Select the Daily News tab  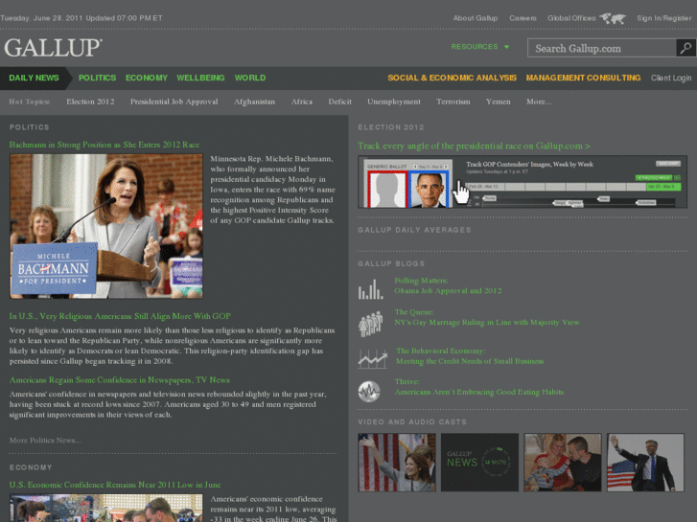pyautogui.click(x=34, y=78)
